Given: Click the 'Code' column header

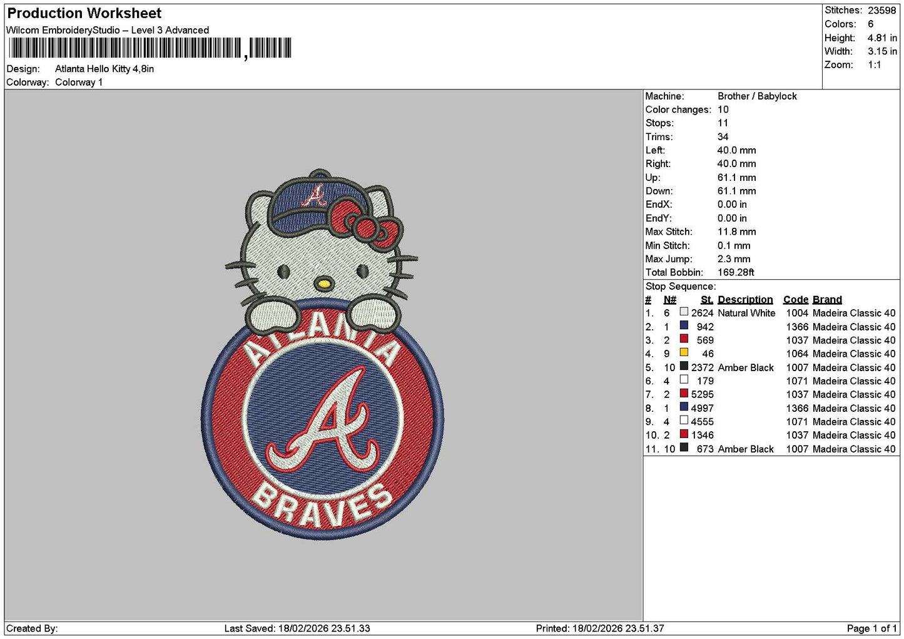Looking at the screenshot, I should tap(795, 300).
